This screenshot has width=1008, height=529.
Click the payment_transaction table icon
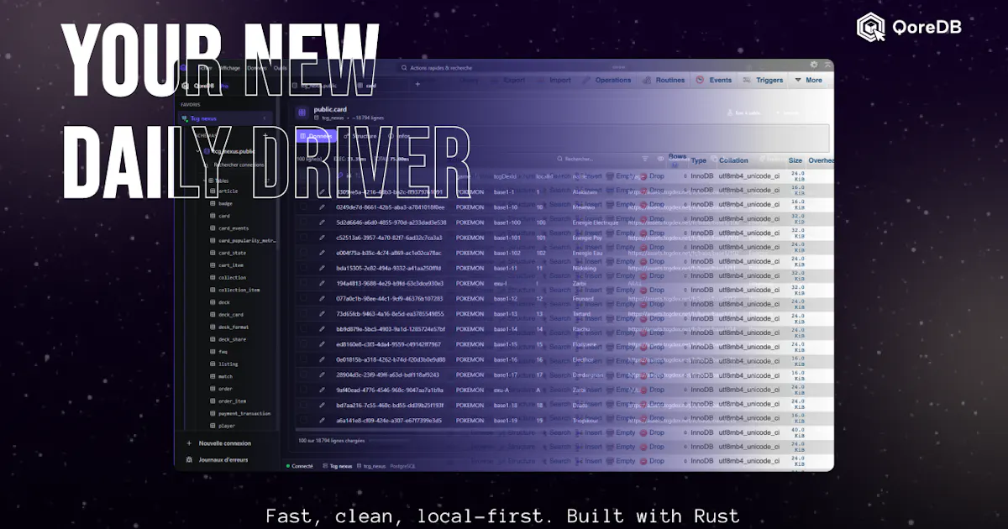pos(213,413)
